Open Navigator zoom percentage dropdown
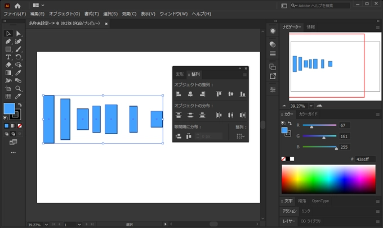Viewport: 383px width, 228px height. pyautogui.click(x=311, y=106)
